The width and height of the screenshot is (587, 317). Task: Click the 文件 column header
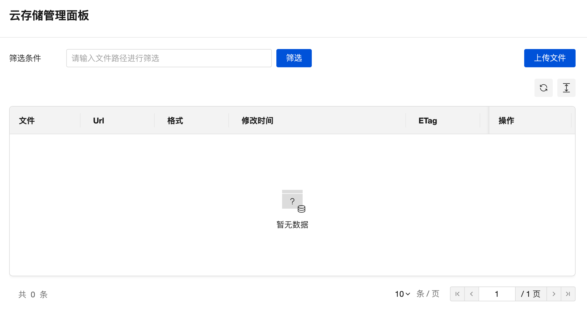click(27, 121)
